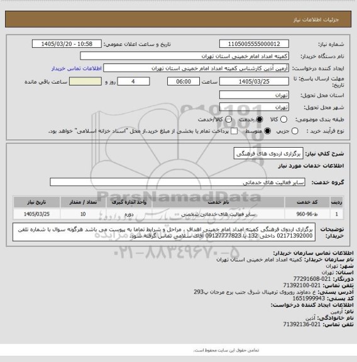This screenshot has width=357, height=362.
Task: Select the کالا radio button
Action: pos(283,119)
